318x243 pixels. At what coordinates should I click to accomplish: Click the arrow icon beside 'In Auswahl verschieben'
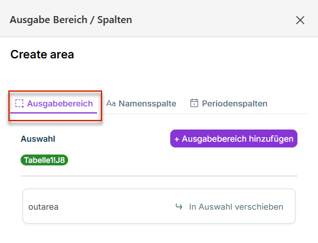tap(179, 206)
